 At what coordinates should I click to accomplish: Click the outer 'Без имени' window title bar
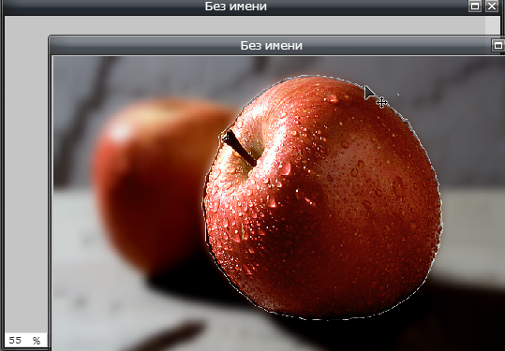pyautogui.click(x=236, y=7)
